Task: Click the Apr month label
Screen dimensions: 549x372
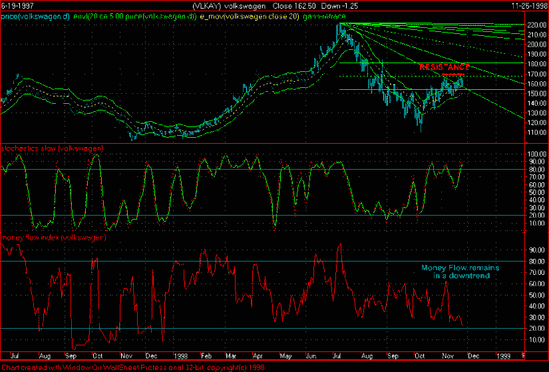Action: tap(258, 356)
